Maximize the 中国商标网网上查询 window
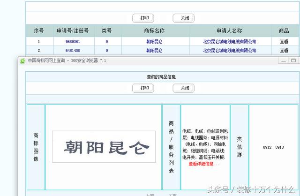The width and height of the screenshot is (300, 196). (293, 60)
